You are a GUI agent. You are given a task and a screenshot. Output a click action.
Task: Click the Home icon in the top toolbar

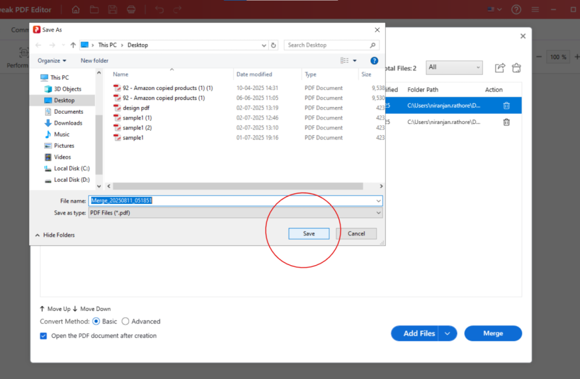(76, 10)
